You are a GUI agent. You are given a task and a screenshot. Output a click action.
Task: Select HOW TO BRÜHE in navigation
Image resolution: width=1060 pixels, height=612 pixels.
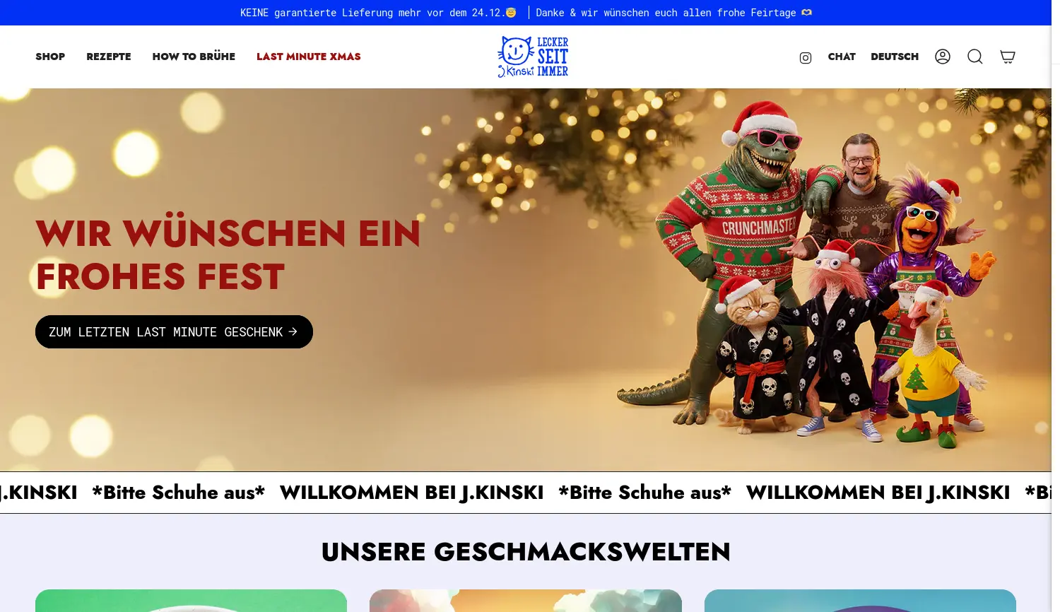[x=194, y=57]
